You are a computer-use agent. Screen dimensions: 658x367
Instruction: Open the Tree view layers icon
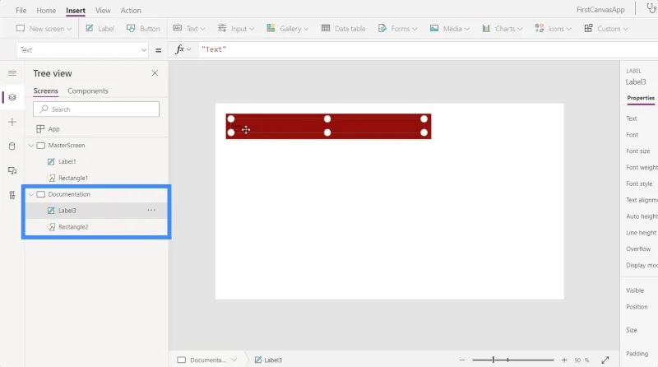12,97
